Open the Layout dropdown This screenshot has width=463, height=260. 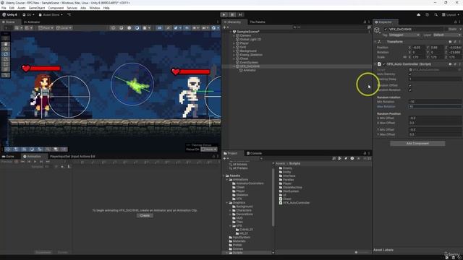pos(450,14)
